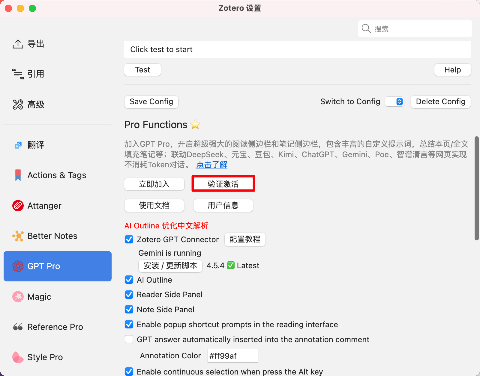
Task: Click the Attanger paperclip icon
Action: (18, 206)
